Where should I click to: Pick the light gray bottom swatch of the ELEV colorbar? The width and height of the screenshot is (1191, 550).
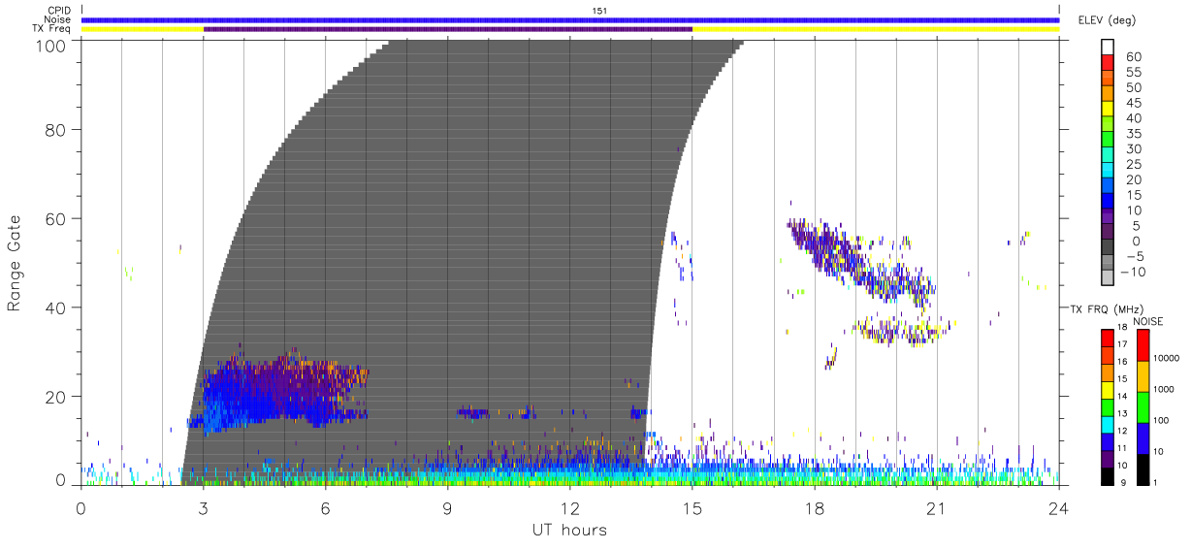(1108, 278)
